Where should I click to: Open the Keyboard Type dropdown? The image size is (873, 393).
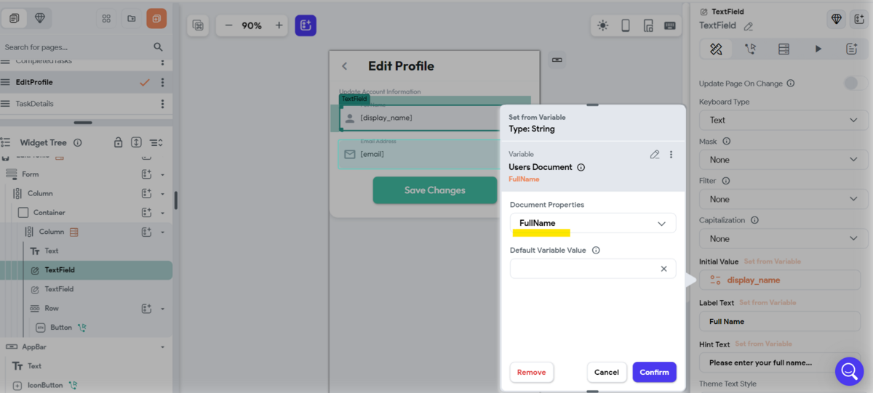(x=784, y=120)
